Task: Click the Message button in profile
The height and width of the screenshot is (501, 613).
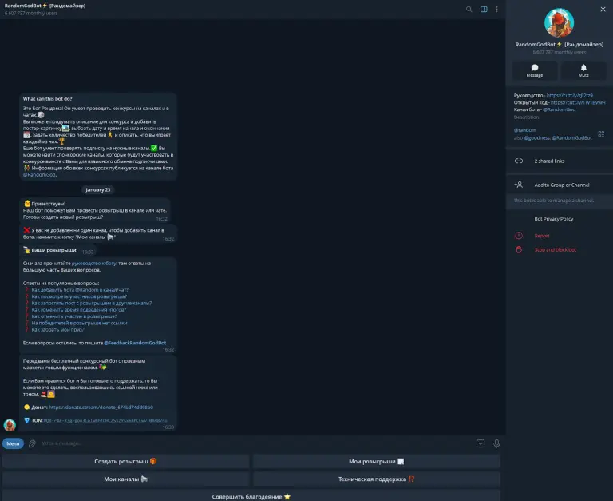Action: 535,70
